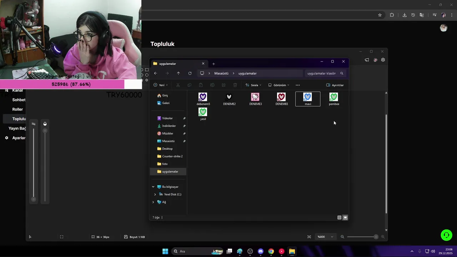457x257 pixels.
Task: Open the %800 zoom level dropdown
Action: tap(325, 237)
